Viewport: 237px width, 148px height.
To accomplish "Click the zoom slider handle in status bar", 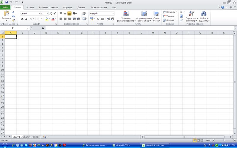I will tap(224, 140).
